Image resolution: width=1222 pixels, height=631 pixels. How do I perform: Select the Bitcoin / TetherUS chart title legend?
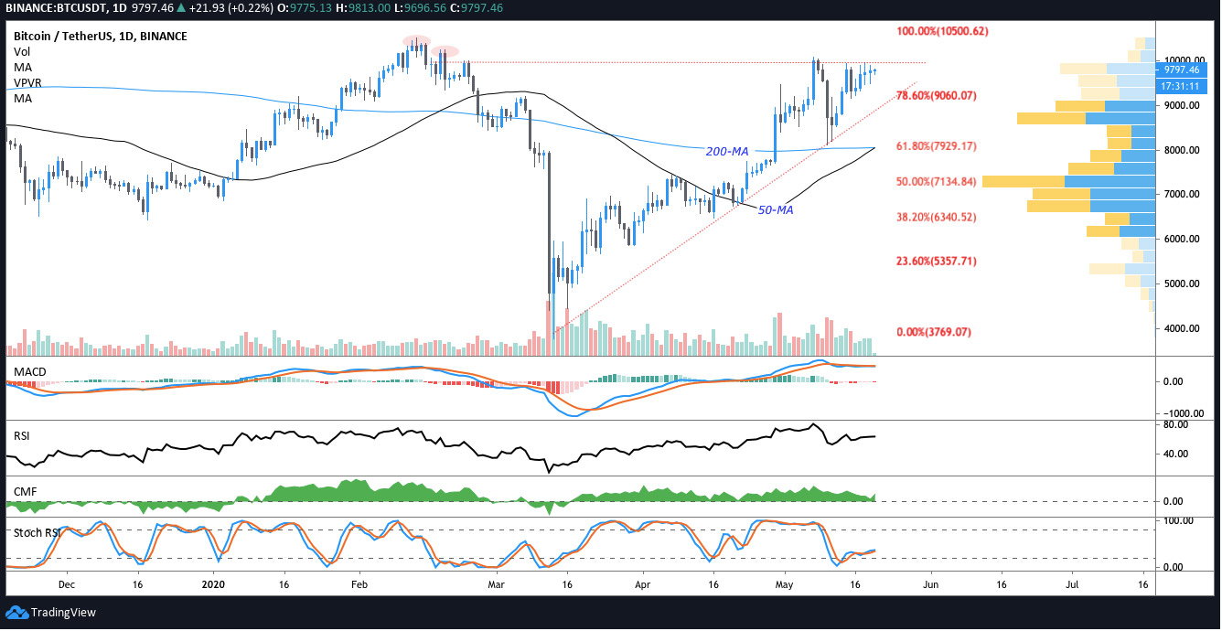(101, 37)
